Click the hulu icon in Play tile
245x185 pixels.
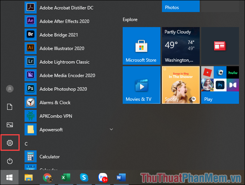(233, 72)
